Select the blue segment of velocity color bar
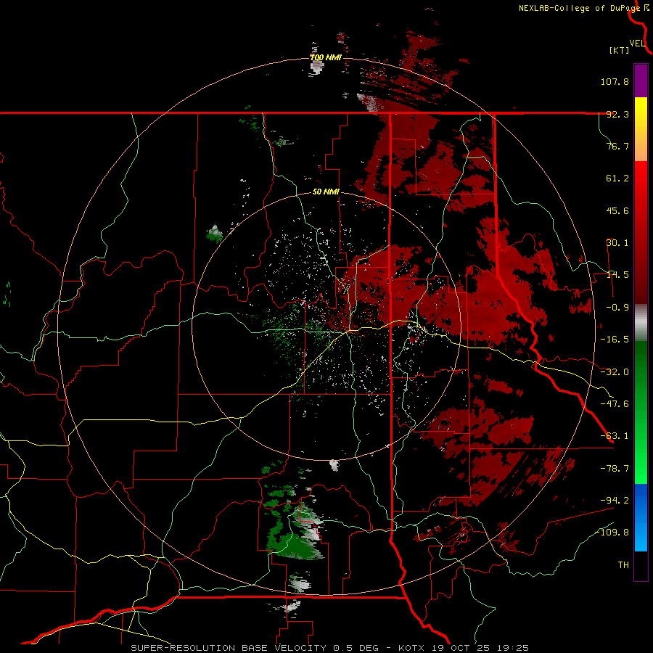The width and height of the screenshot is (653, 653). (641, 517)
